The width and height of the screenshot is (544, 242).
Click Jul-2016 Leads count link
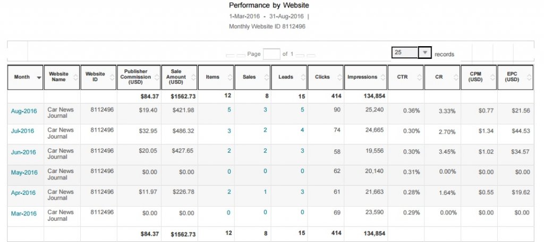coord(302,131)
